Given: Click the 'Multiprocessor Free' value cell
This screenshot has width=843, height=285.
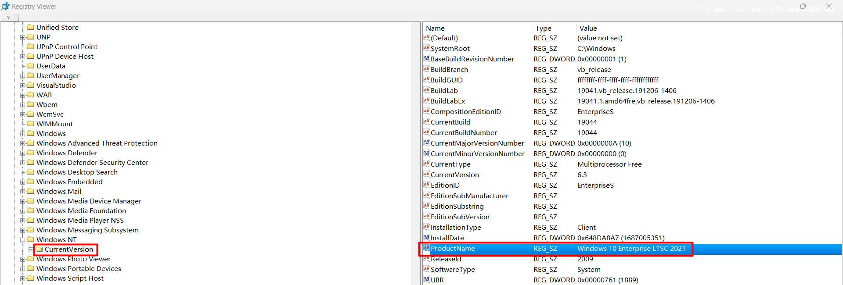Looking at the screenshot, I should pos(609,164).
